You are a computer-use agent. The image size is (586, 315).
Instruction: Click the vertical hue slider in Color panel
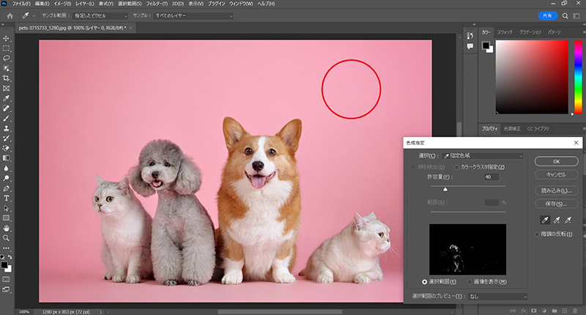coord(578,77)
